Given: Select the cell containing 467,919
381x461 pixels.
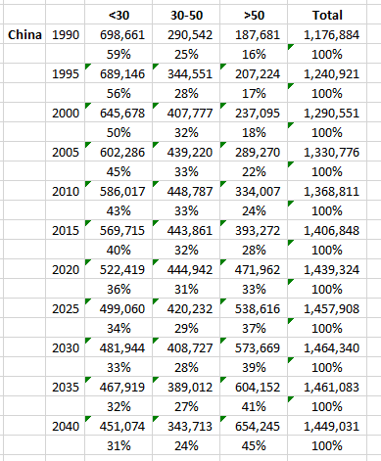Looking at the screenshot, I should pos(119,387).
